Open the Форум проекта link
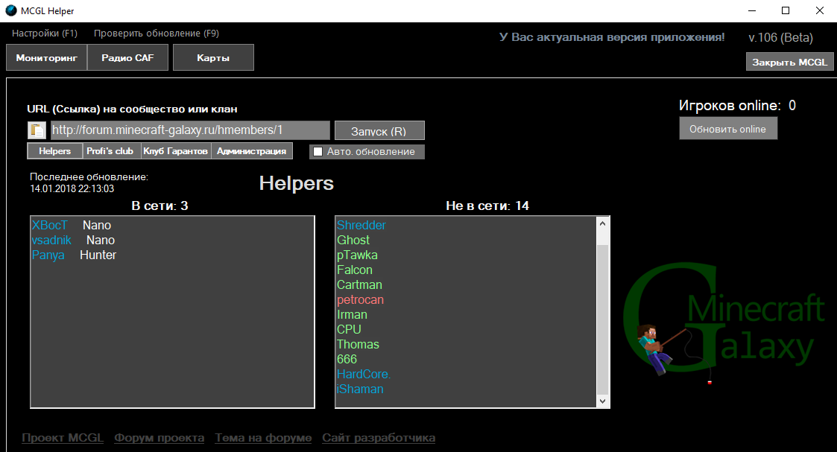 159,438
